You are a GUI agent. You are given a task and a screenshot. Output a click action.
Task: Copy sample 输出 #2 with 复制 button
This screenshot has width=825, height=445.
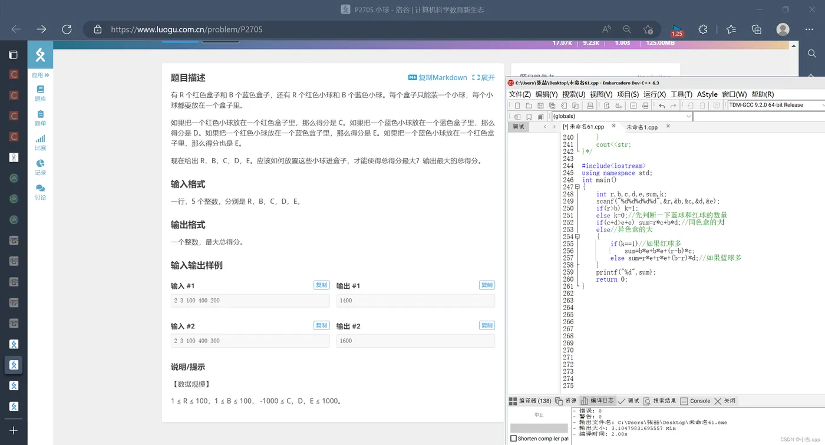tap(487, 325)
